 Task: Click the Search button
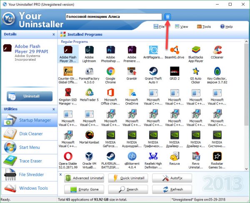point(128,189)
